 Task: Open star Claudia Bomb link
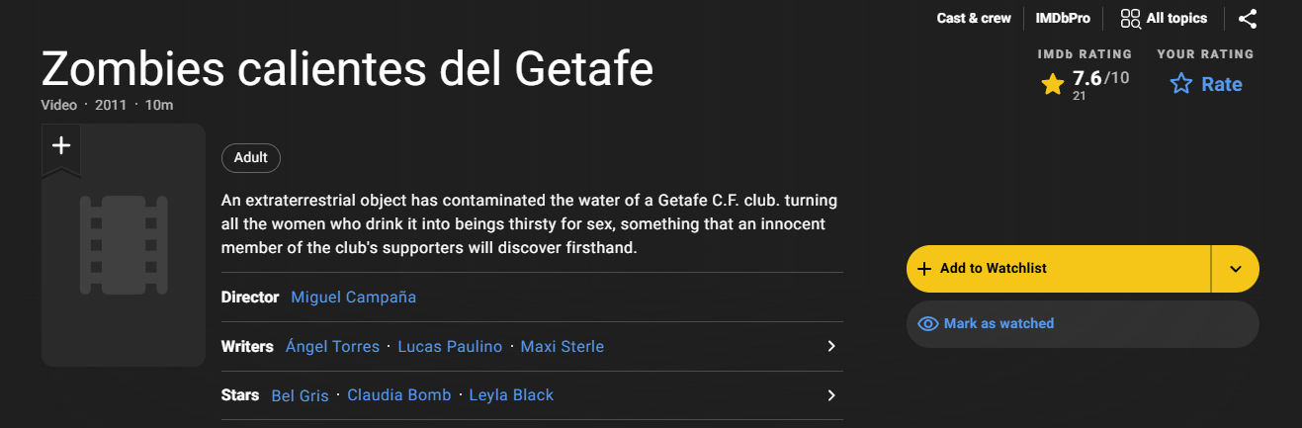coord(399,395)
